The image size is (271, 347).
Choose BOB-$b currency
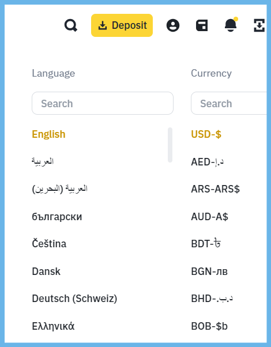(x=209, y=326)
